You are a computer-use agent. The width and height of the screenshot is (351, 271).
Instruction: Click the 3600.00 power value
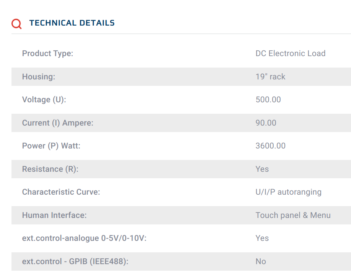[x=270, y=146]
